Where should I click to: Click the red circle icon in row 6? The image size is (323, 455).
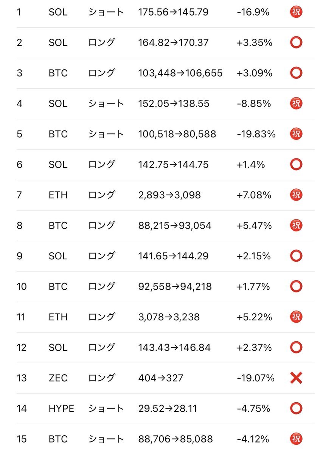click(x=296, y=165)
